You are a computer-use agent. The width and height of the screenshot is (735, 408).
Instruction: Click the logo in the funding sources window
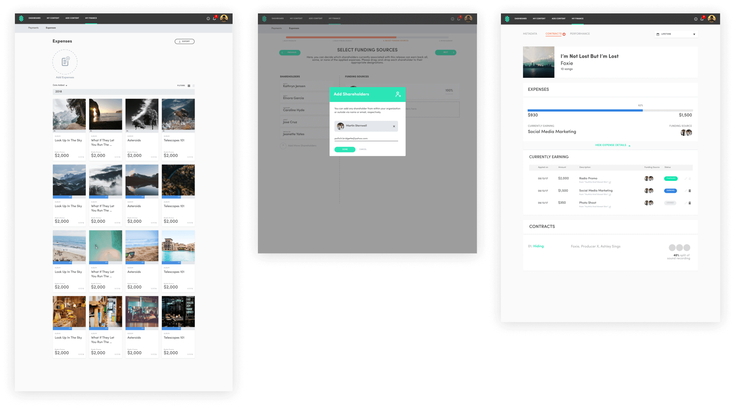pyautogui.click(x=264, y=19)
